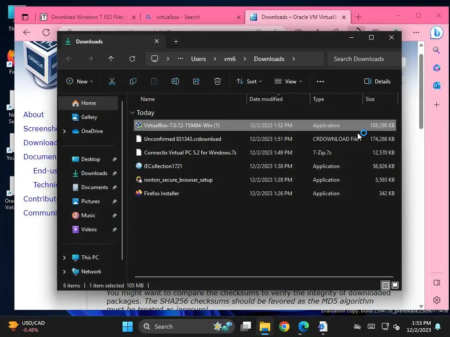Click the Cut scissors icon in toolbar

[112, 81]
